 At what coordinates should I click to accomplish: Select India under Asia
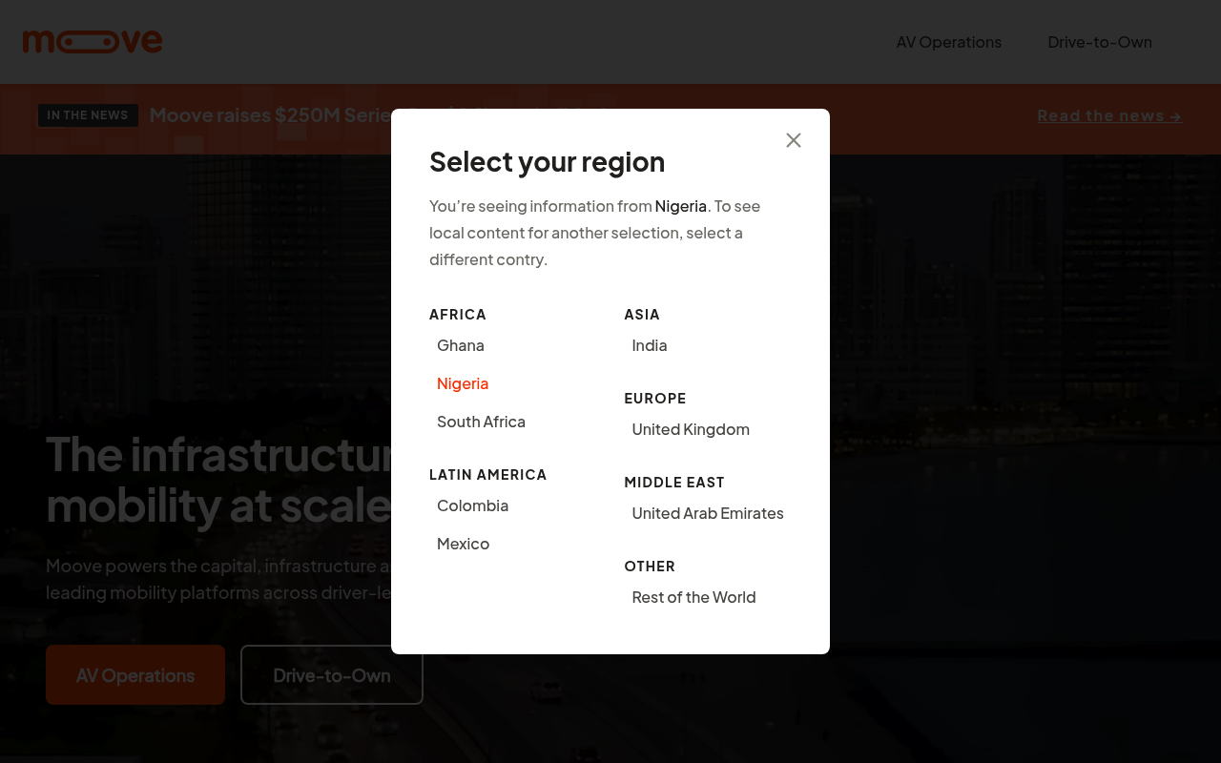tap(650, 345)
